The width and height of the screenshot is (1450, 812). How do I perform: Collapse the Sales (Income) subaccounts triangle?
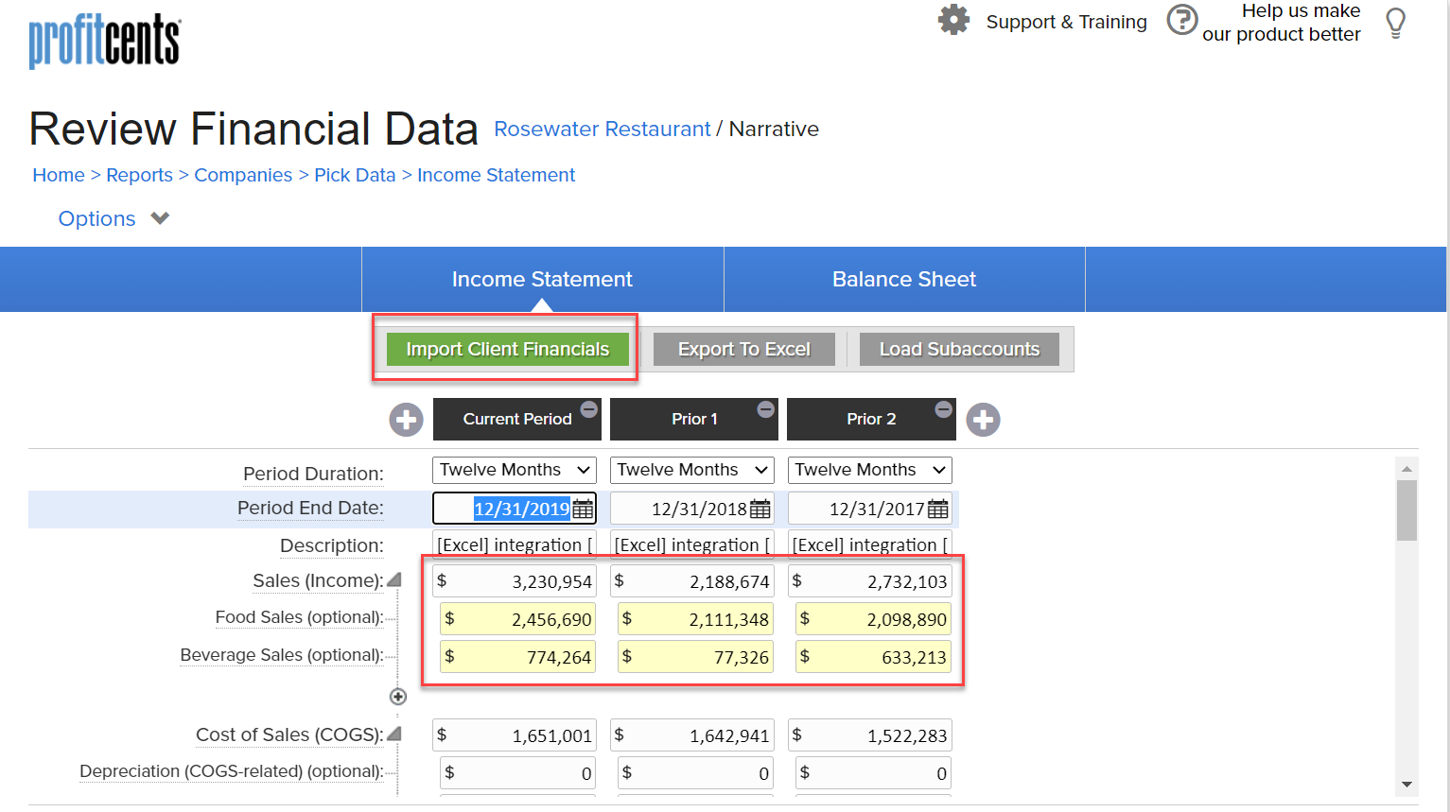[x=394, y=579]
